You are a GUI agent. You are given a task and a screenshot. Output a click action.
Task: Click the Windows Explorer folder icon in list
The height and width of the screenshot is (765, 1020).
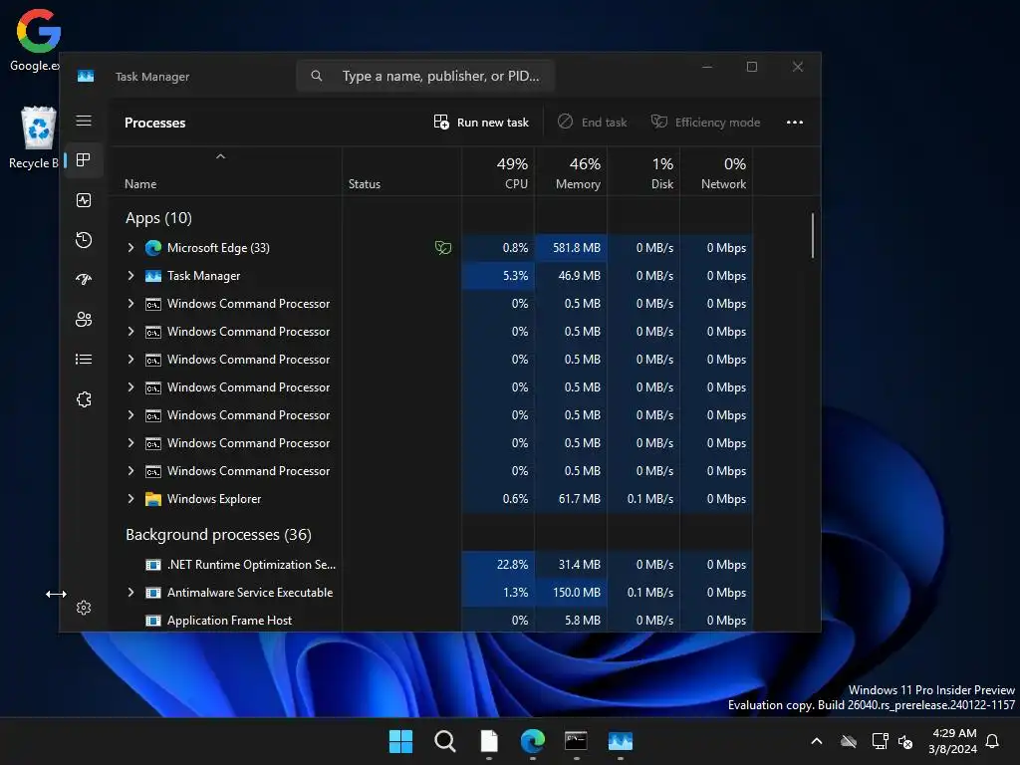pyautogui.click(x=152, y=499)
